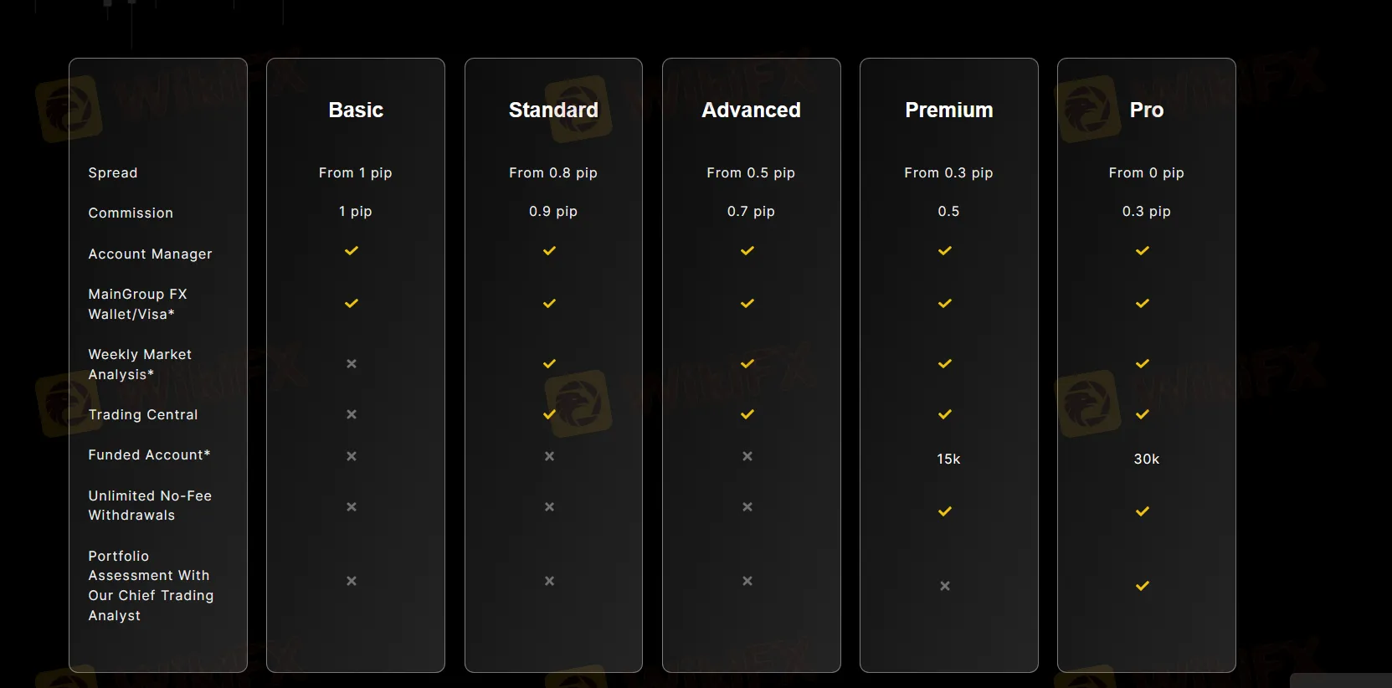Screen dimensions: 1392x688
Task: Toggle Unlimited Withdrawals for Advanced plan
Action: (x=747, y=507)
